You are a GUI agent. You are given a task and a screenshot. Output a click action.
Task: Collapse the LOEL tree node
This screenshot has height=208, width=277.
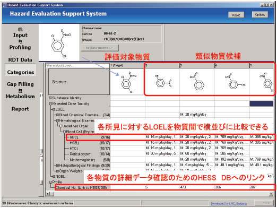tap(54, 109)
